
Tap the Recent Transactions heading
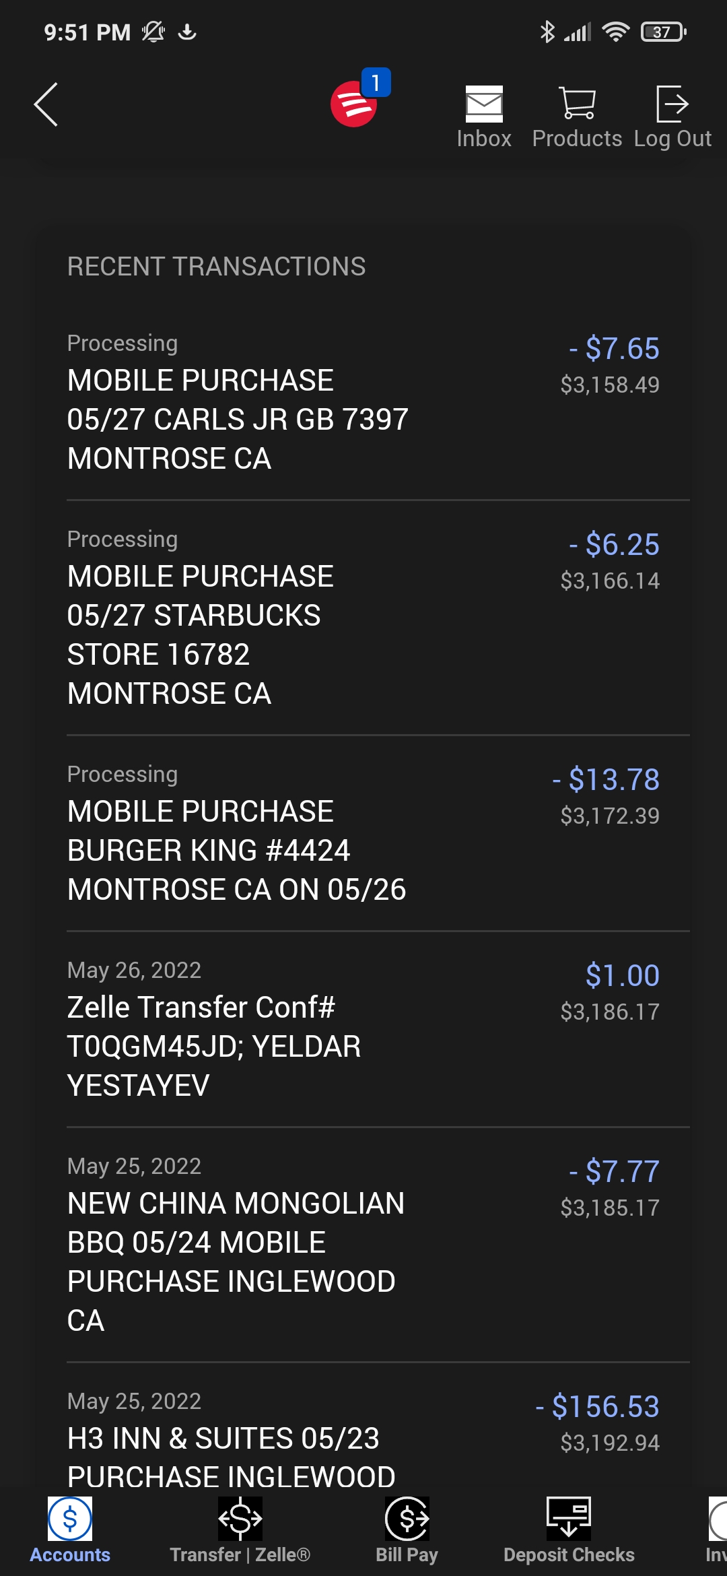tap(216, 267)
